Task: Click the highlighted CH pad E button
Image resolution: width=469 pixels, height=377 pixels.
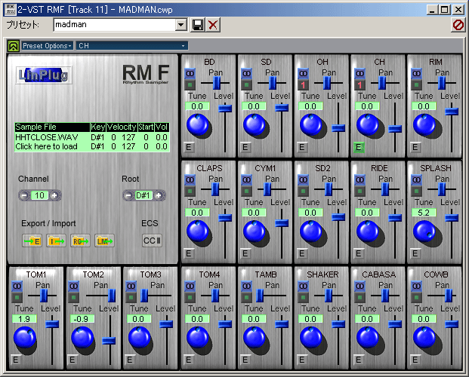Action: (x=358, y=147)
